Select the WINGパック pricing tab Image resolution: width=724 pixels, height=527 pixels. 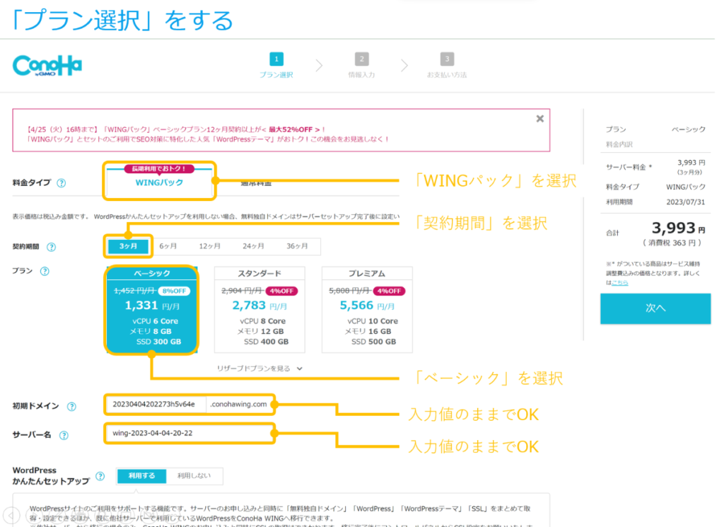tap(159, 183)
